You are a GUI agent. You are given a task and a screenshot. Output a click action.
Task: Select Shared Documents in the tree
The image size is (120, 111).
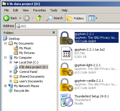[32, 77]
